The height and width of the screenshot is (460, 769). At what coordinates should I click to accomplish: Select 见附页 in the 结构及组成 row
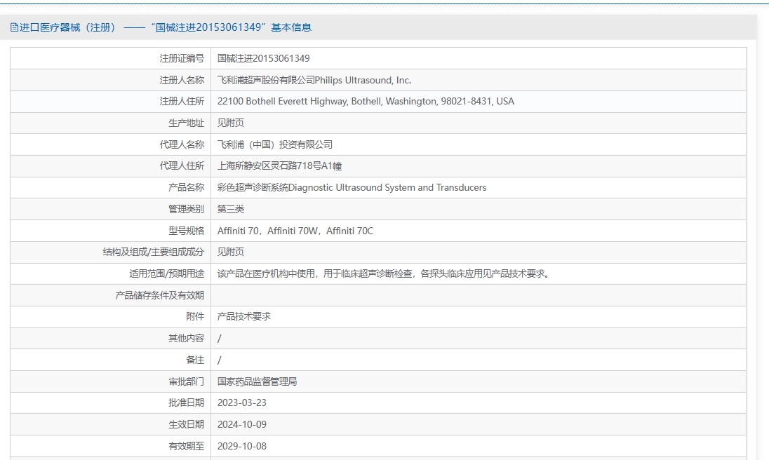[231, 252]
